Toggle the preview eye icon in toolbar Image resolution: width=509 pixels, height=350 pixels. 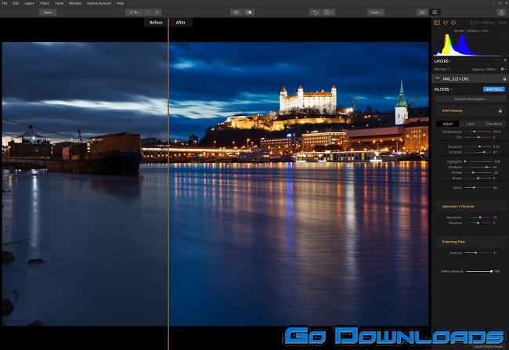click(236, 13)
